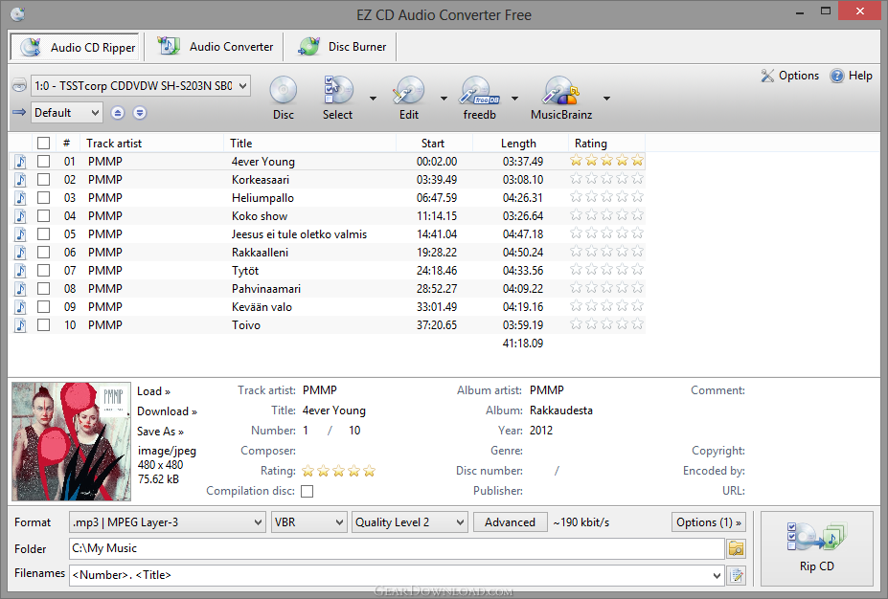Expand the Select button dropdown arrow
The height and width of the screenshot is (599, 888).
pyautogui.click(x=373, y=99)
